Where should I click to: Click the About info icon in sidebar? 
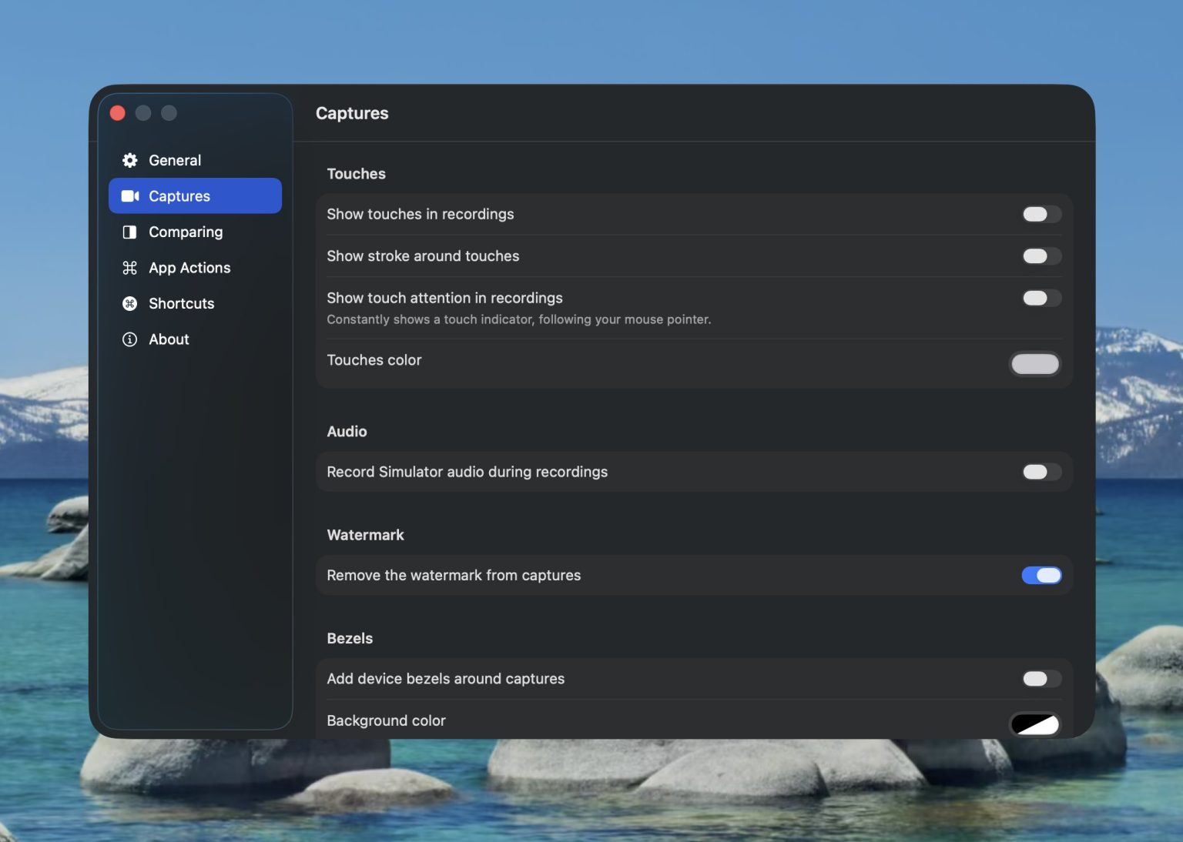129,339
